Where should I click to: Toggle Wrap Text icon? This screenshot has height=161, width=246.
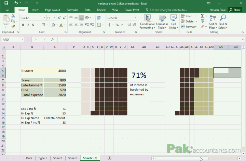(x=99, y=17)
